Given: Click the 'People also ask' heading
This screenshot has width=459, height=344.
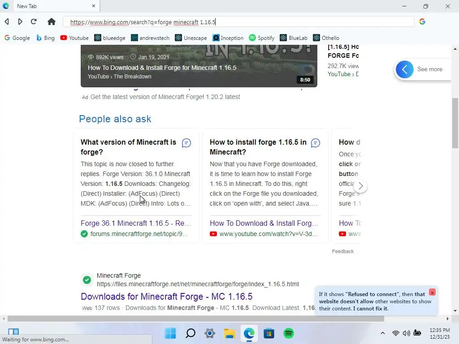Looking at the screenshot, I should tap(115, 119).
